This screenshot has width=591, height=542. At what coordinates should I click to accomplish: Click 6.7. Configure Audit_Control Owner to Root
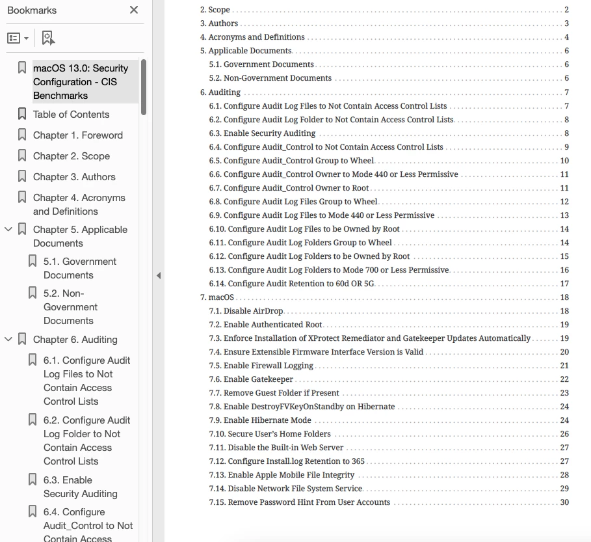289,188
